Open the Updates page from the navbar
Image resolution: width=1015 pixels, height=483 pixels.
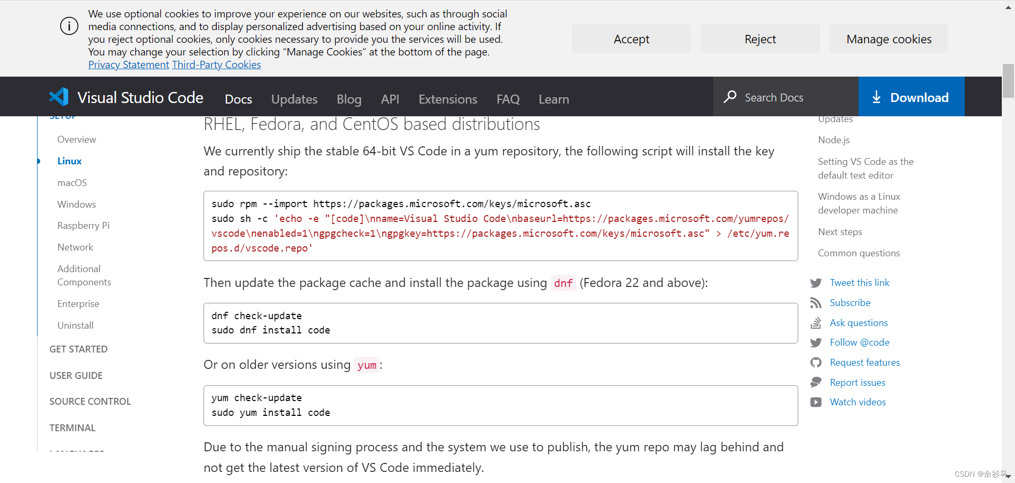[x=294, y=99]
